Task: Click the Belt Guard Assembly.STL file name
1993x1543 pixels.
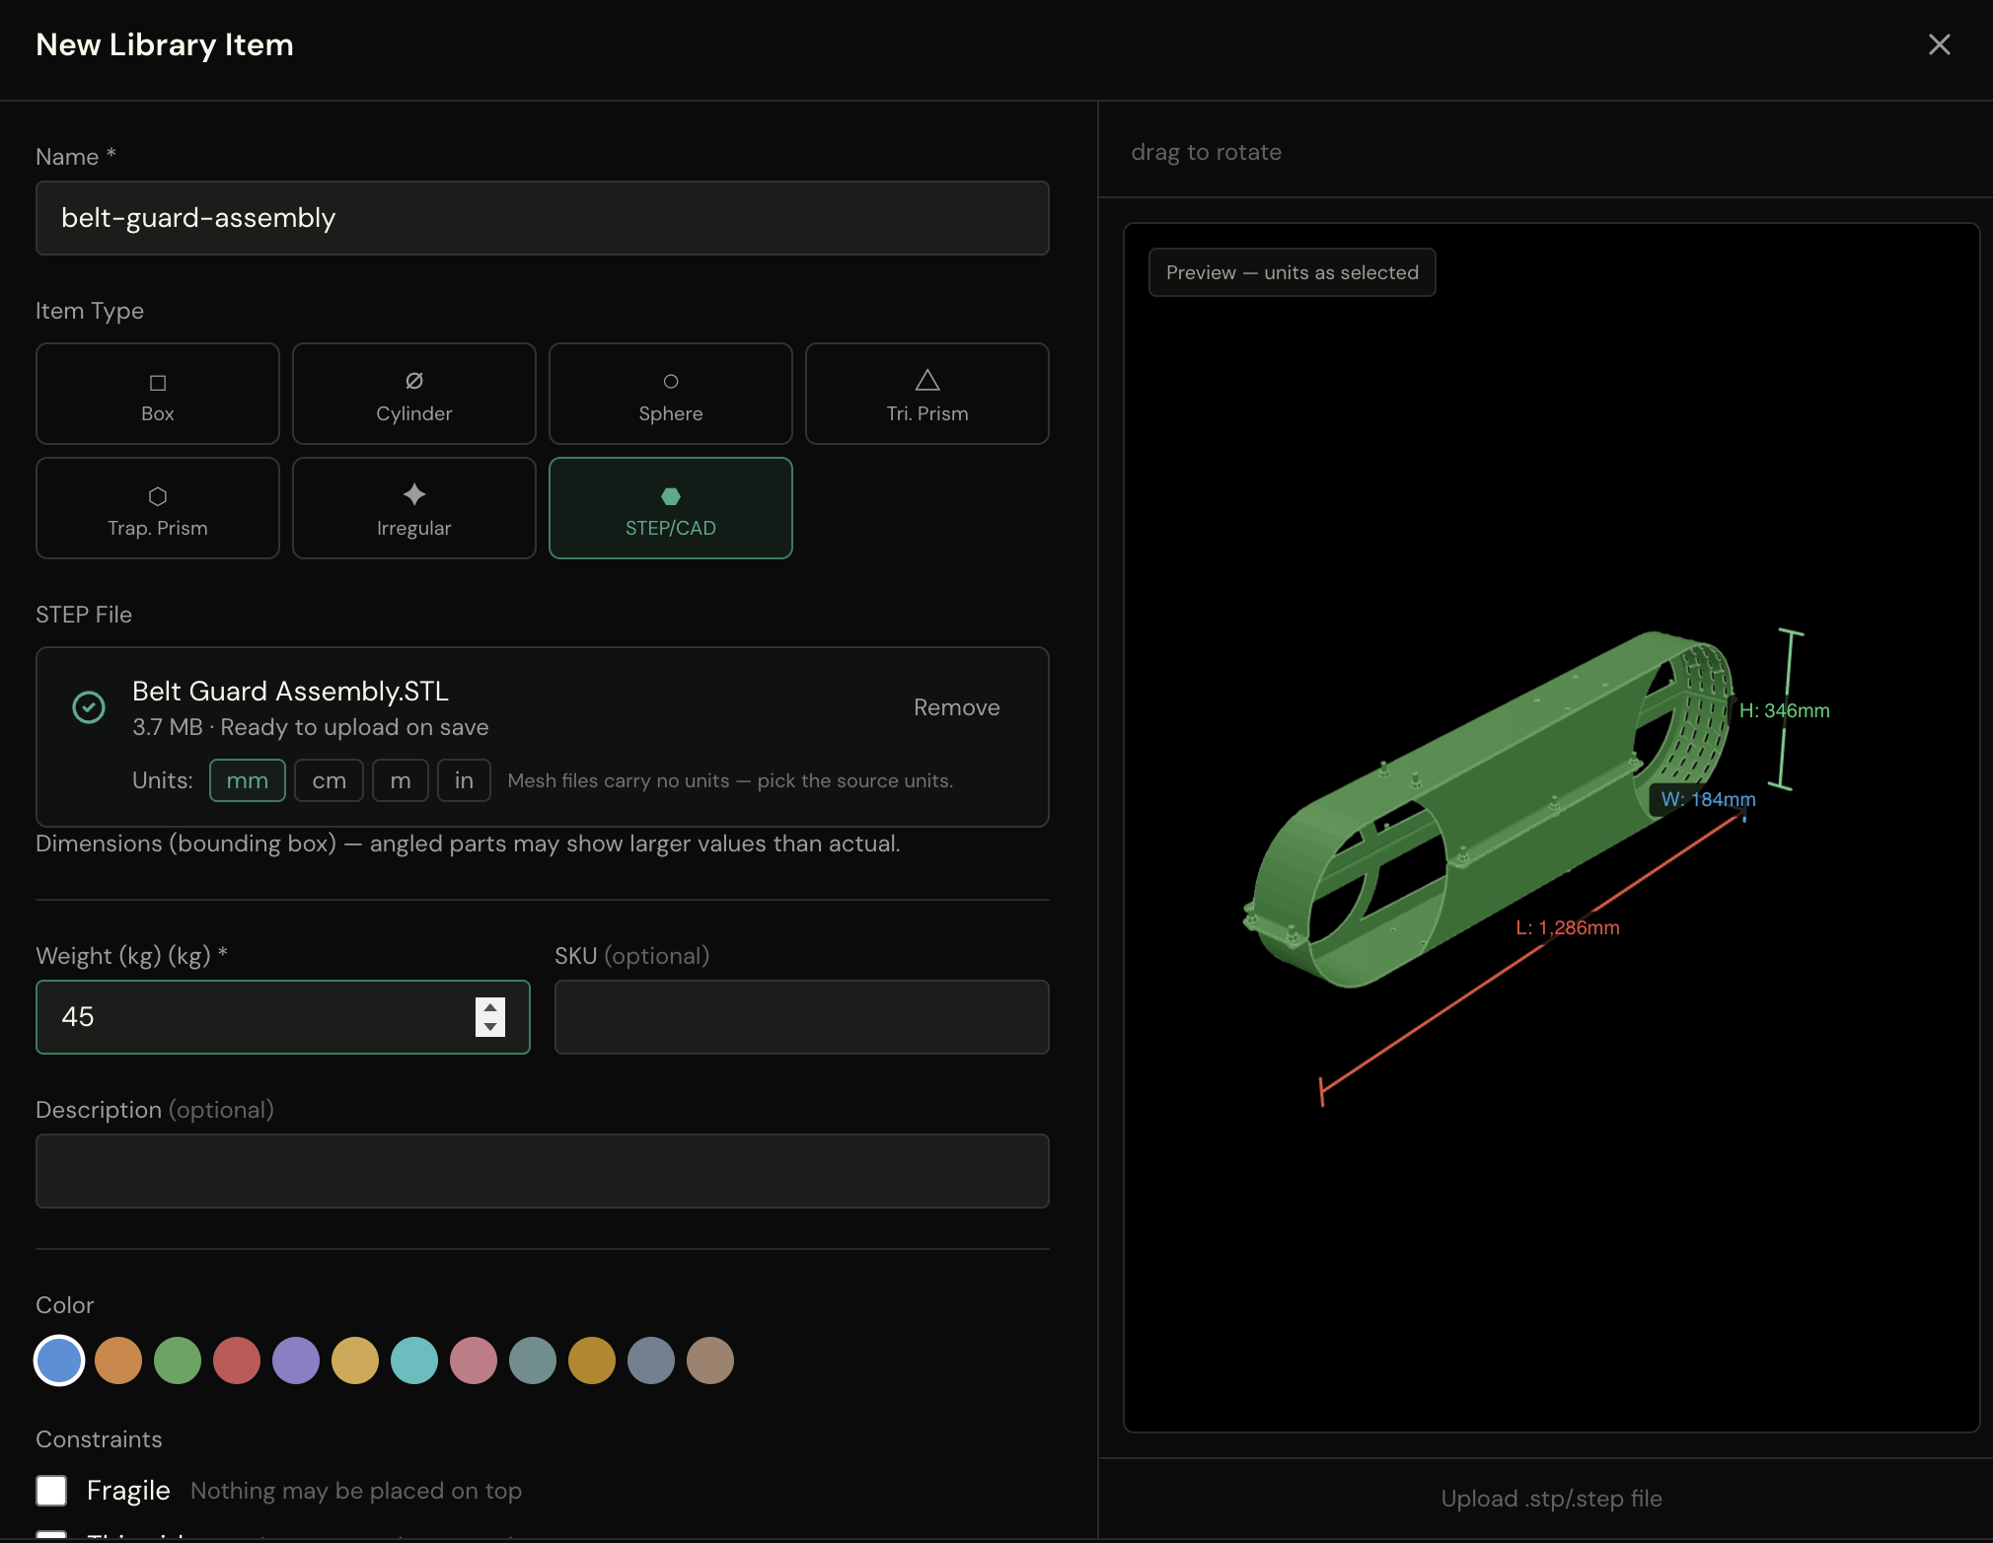Action: (x=290, y=691)
